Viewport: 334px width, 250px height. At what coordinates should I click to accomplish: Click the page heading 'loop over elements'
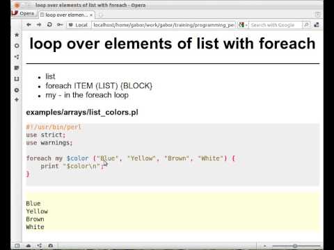click(173, 44)
